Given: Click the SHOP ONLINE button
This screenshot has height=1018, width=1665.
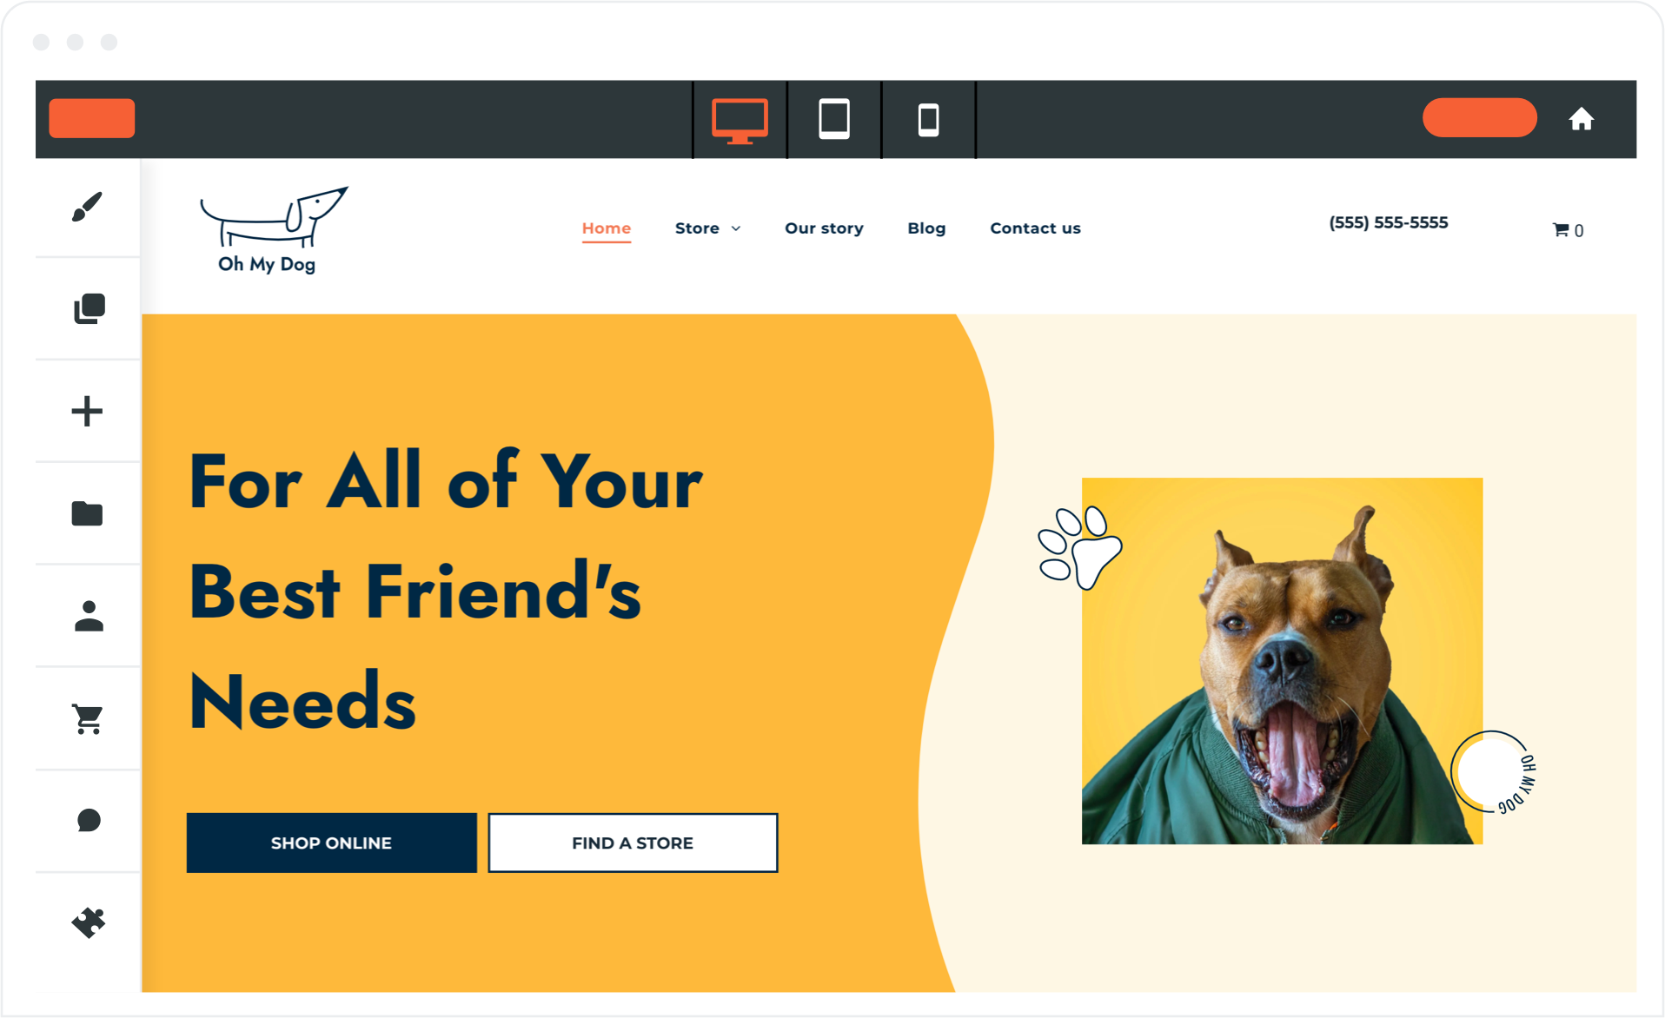Looking at the screenshot, I should click(331, 843).
